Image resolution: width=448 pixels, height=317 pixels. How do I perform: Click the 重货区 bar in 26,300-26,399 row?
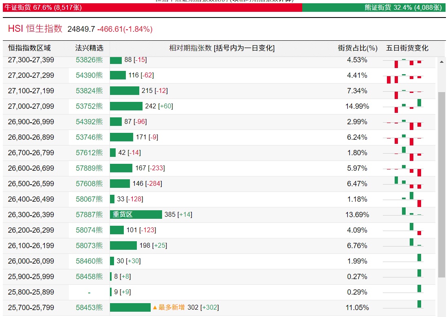pyautogui.click(x=136, y=214)
